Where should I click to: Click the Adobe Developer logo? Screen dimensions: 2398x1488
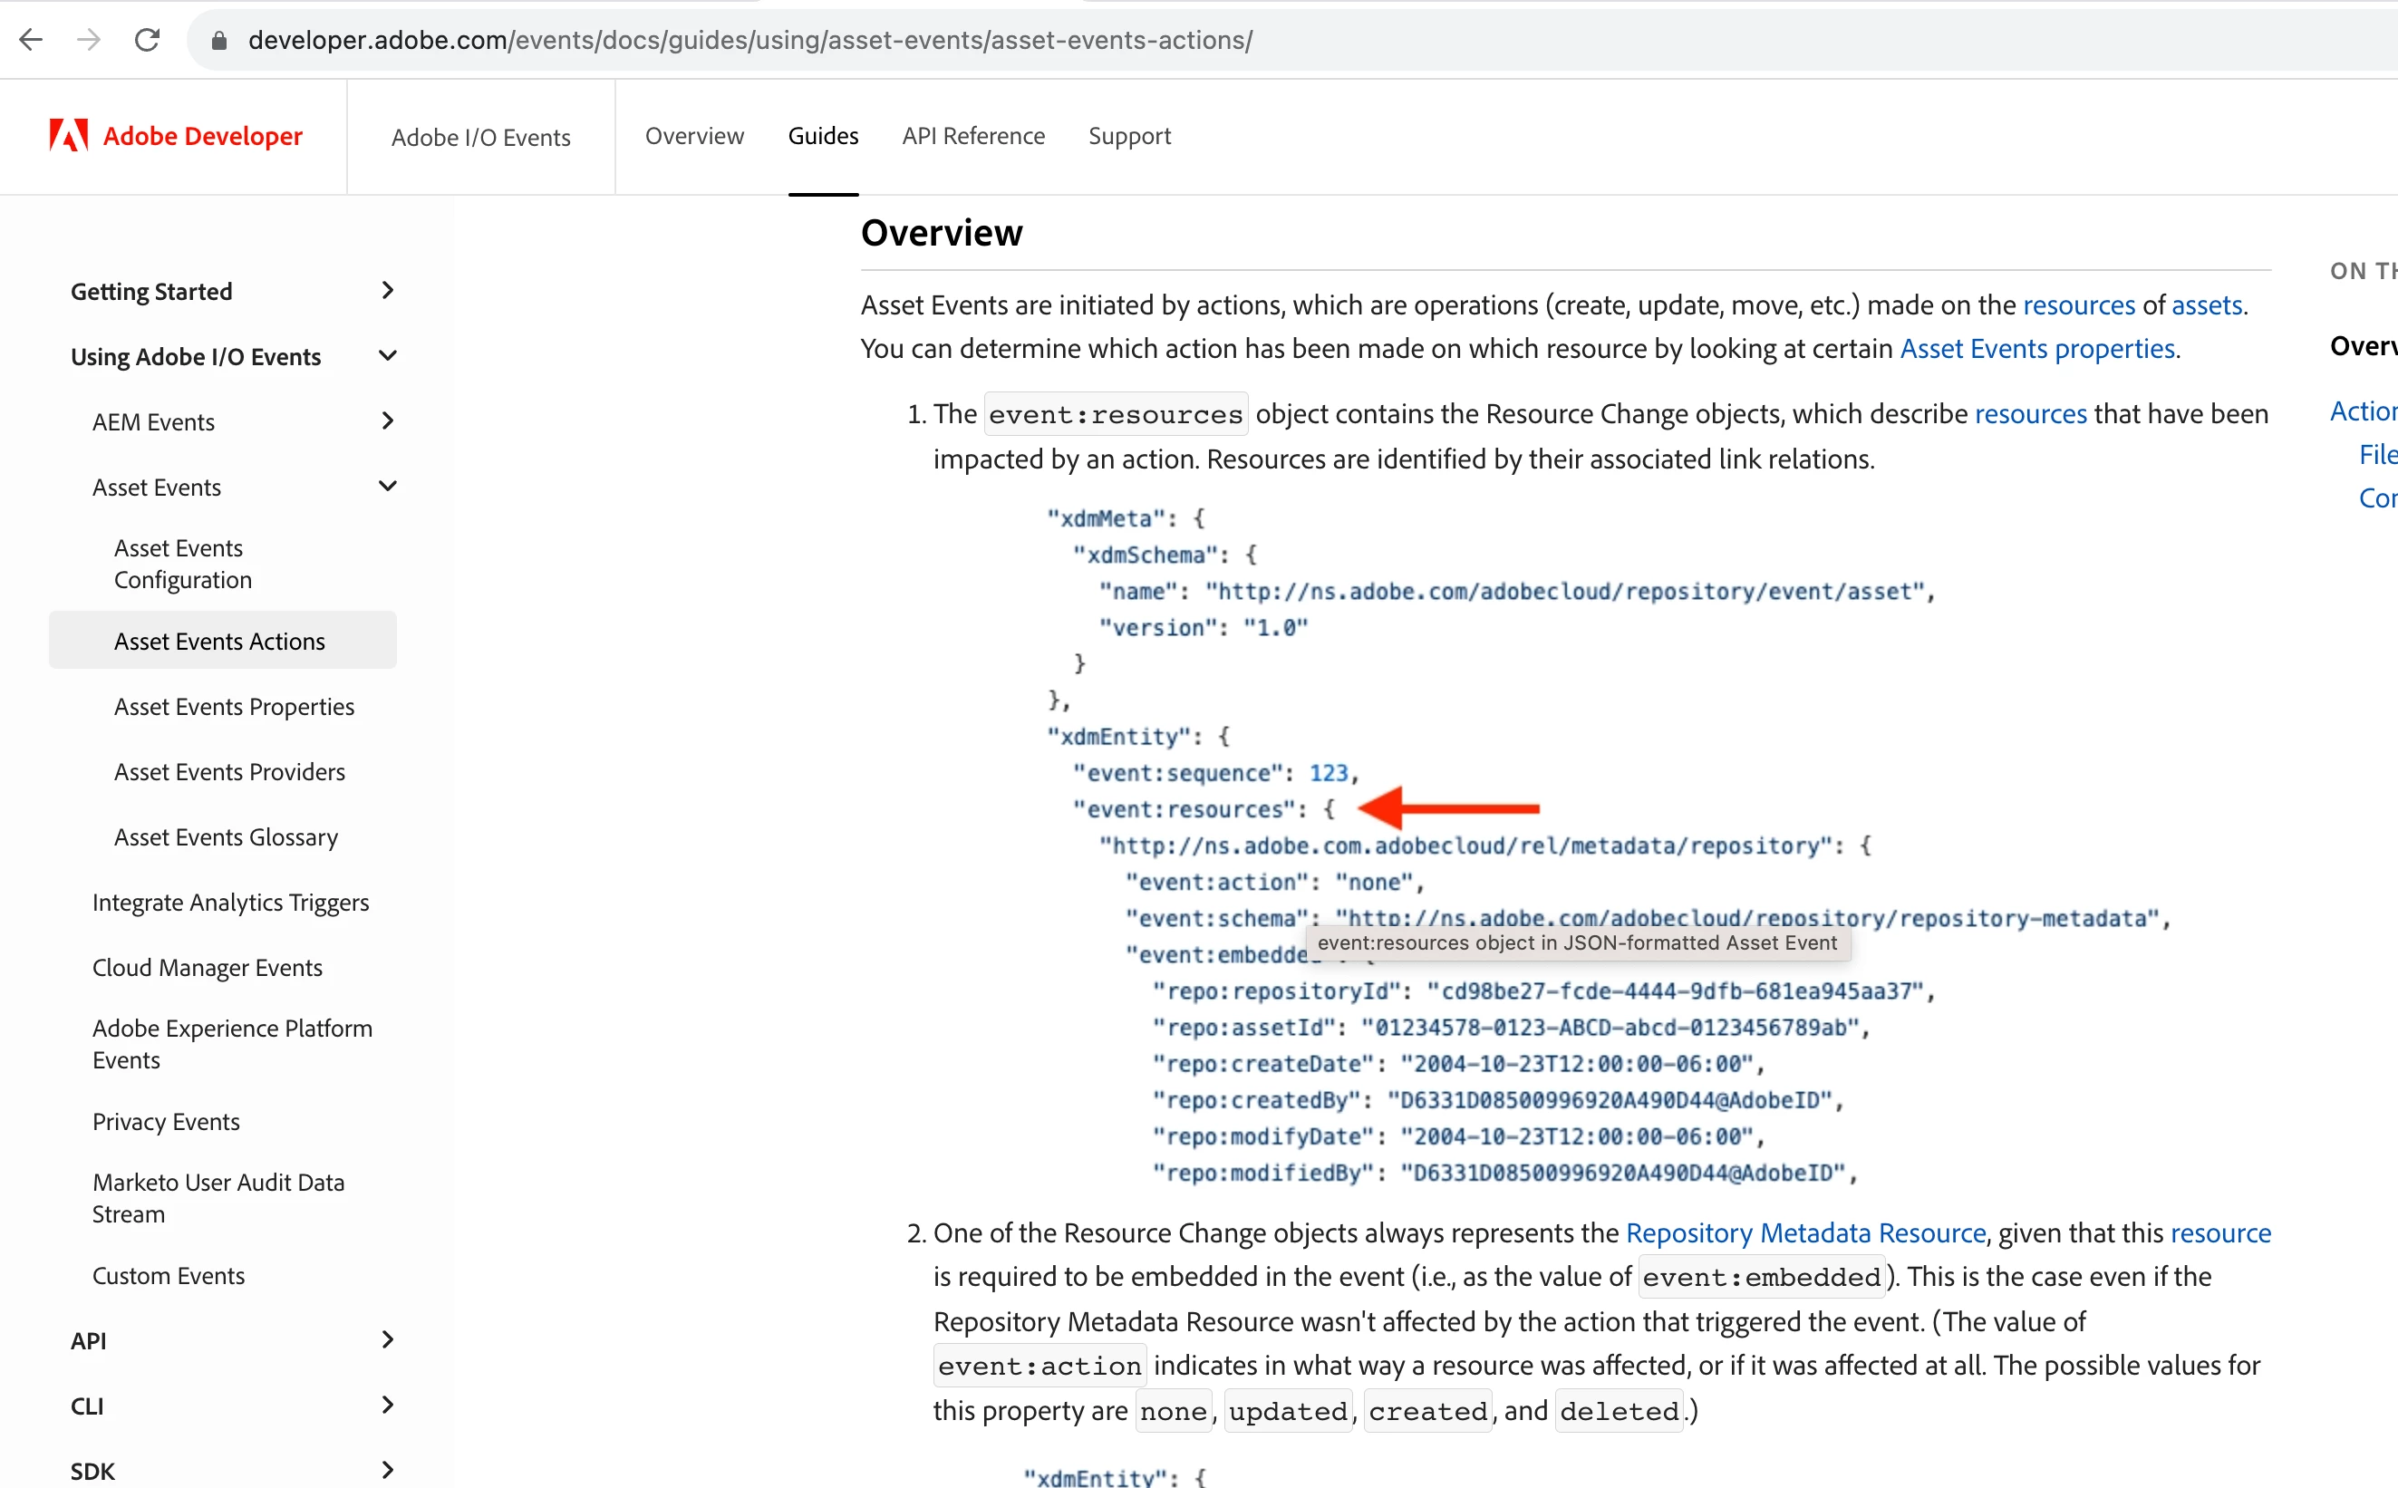pyautogui.click(x=176, y=136)
